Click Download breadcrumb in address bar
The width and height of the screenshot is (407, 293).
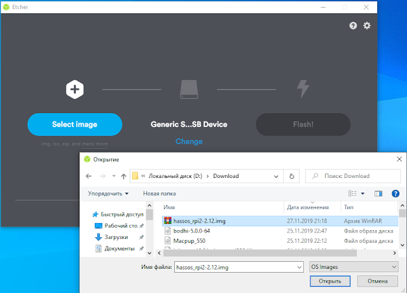226,176
